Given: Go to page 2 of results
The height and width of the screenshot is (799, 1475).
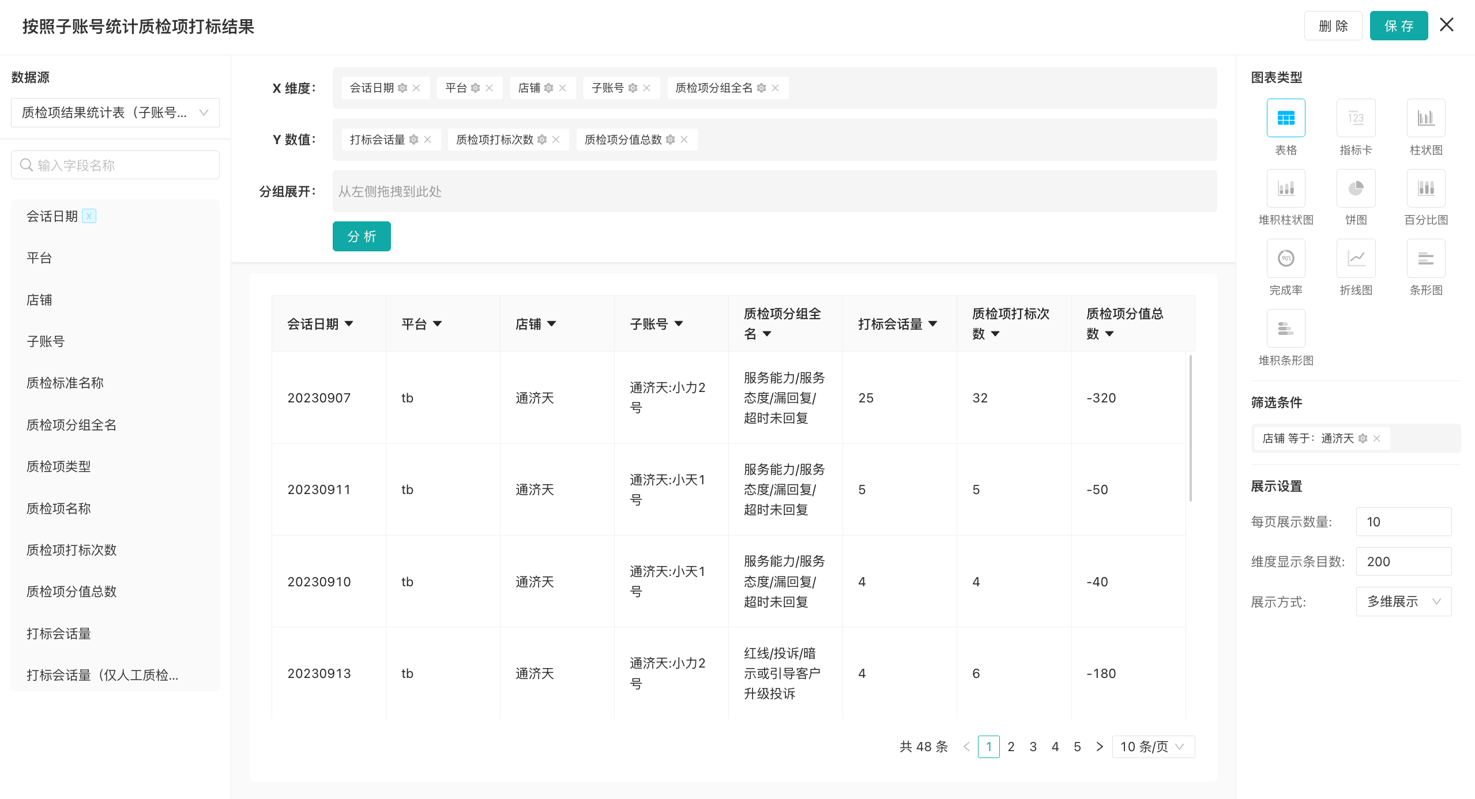Looking at the screenshot, I should pos(1011,747).
